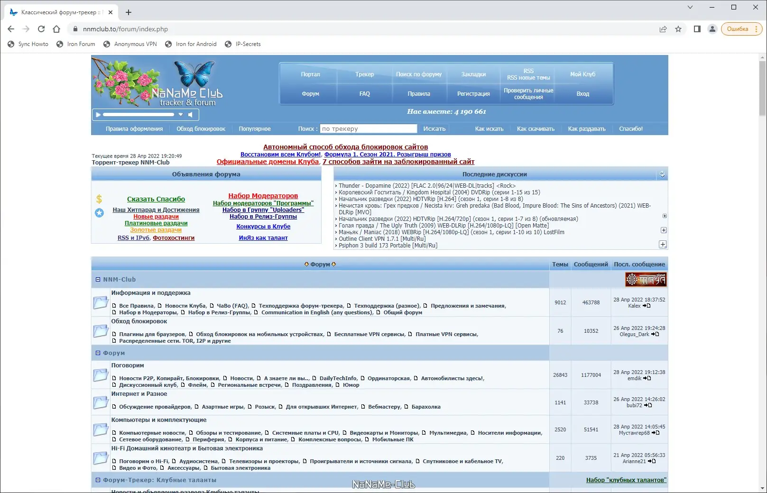The height and width of the screenshot is (493, 767).
Task: Open Автономный способ обхода блокировок сайтов link
Action: pos(346,147)
